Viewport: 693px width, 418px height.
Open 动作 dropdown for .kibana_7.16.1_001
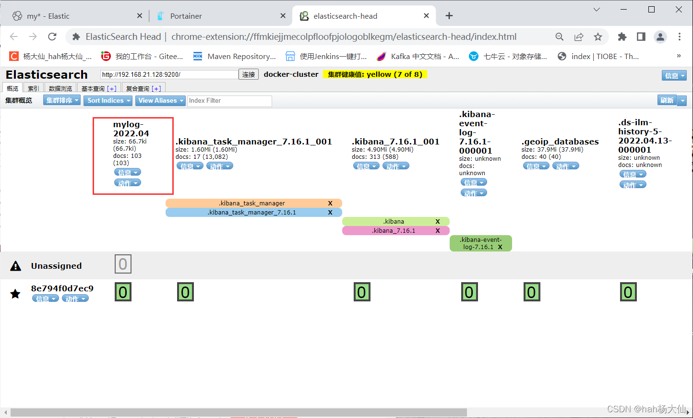[396, 166]
